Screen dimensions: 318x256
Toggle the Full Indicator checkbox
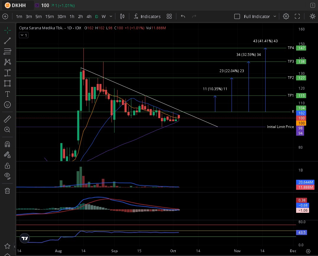coord(237,17)
